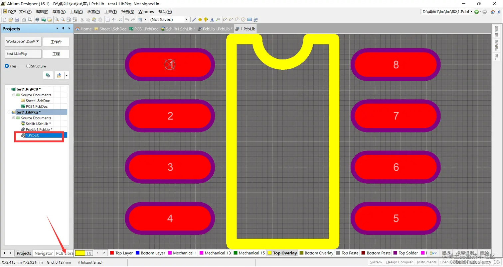Viewport: 503px width, 267px height.
Task: Open the 文件(F) menu
Action: point(25,12)
